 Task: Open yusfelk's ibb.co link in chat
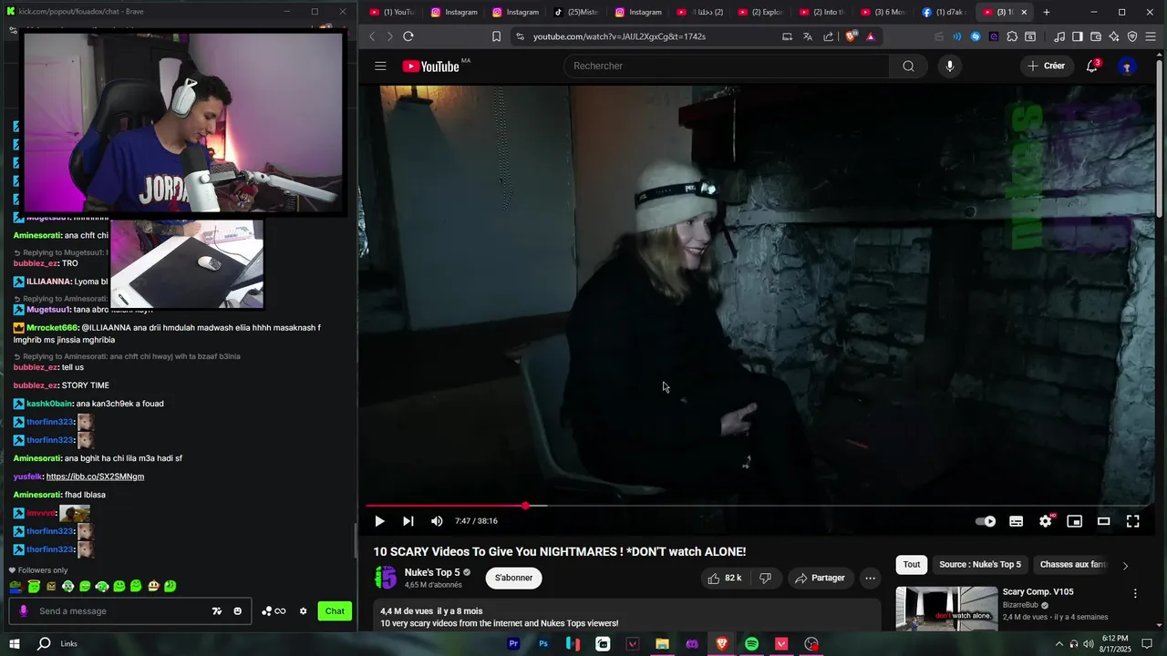(95, 477)
